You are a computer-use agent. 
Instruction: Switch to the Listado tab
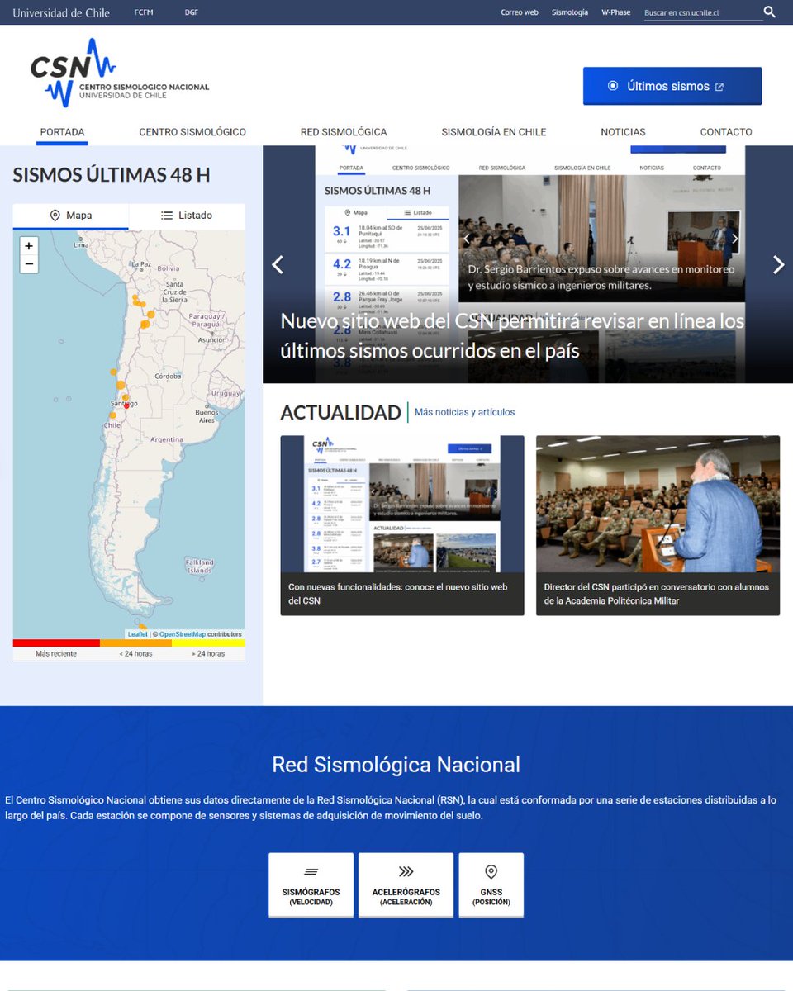pos(187,216)
